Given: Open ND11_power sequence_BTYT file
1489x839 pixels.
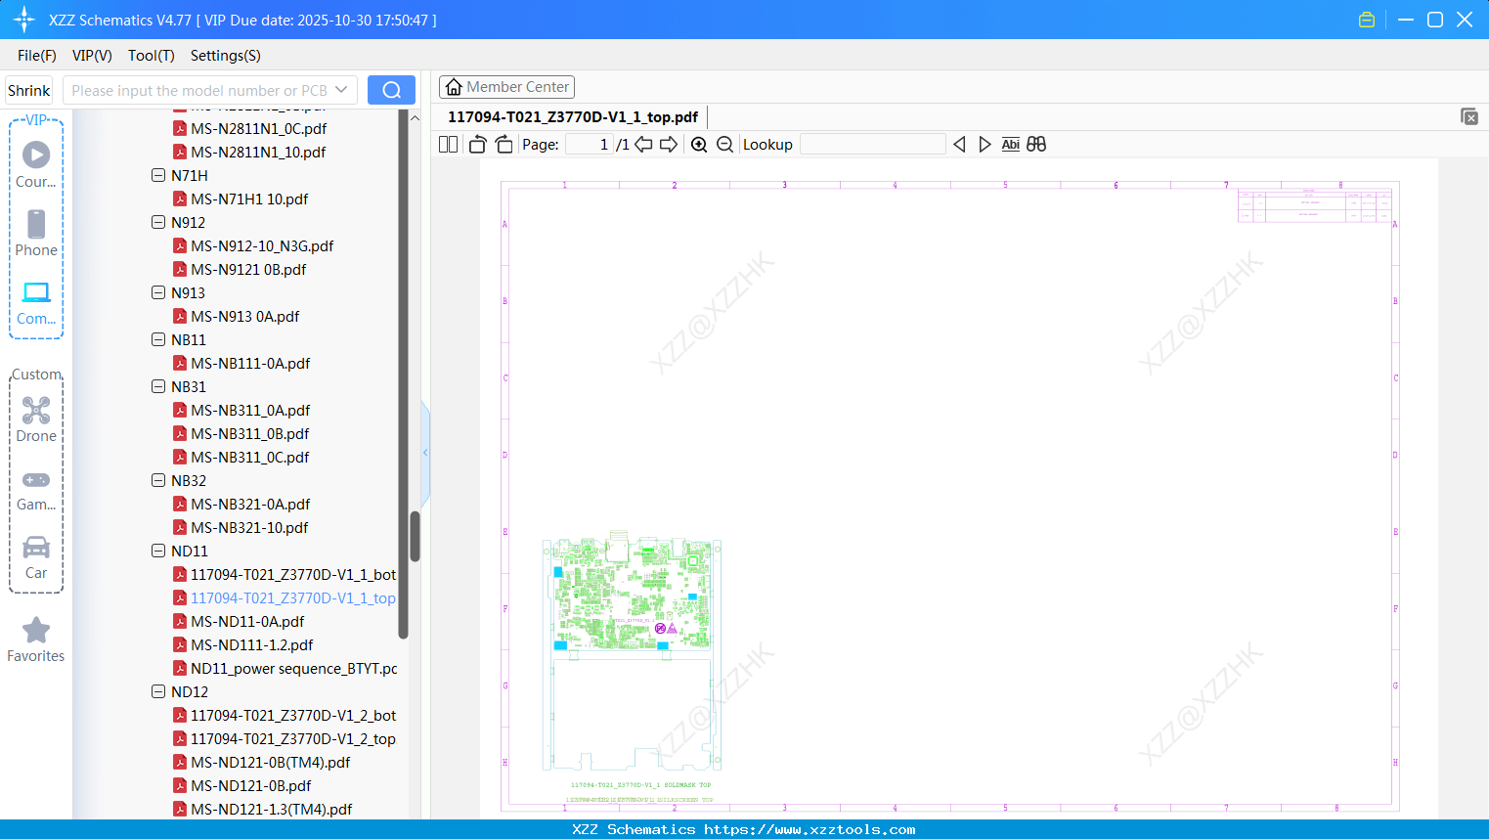Looking at the screenshot, I should [x=285, y=669].
